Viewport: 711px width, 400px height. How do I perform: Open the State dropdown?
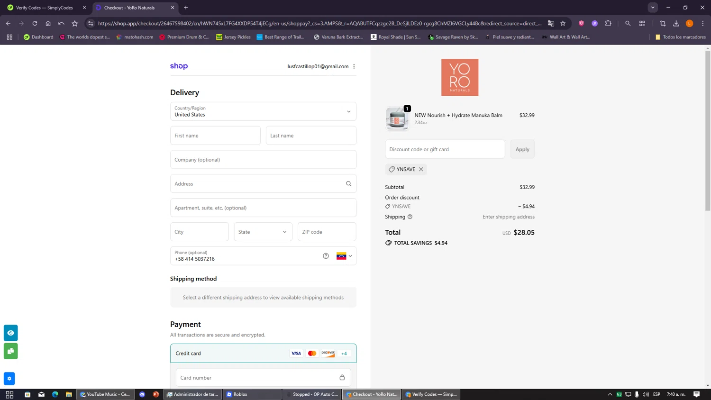coord(263,232)
